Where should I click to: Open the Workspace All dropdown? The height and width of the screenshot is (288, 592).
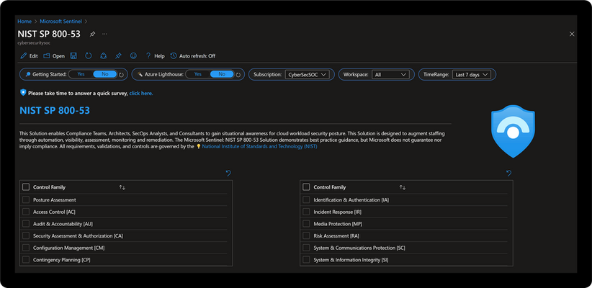click(x=390, y=75)
